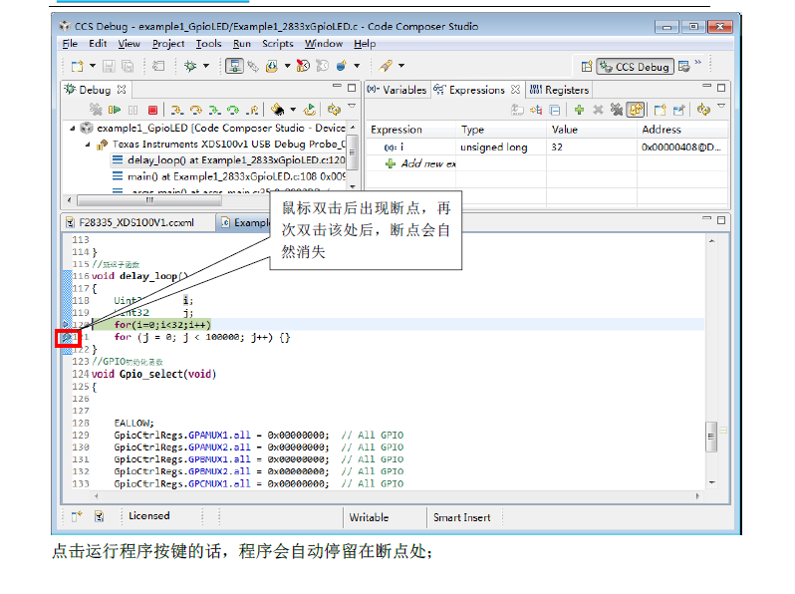This screenshot has width=795, height=594.
Task: Open the File menu
Action: [x=70, y=44]
